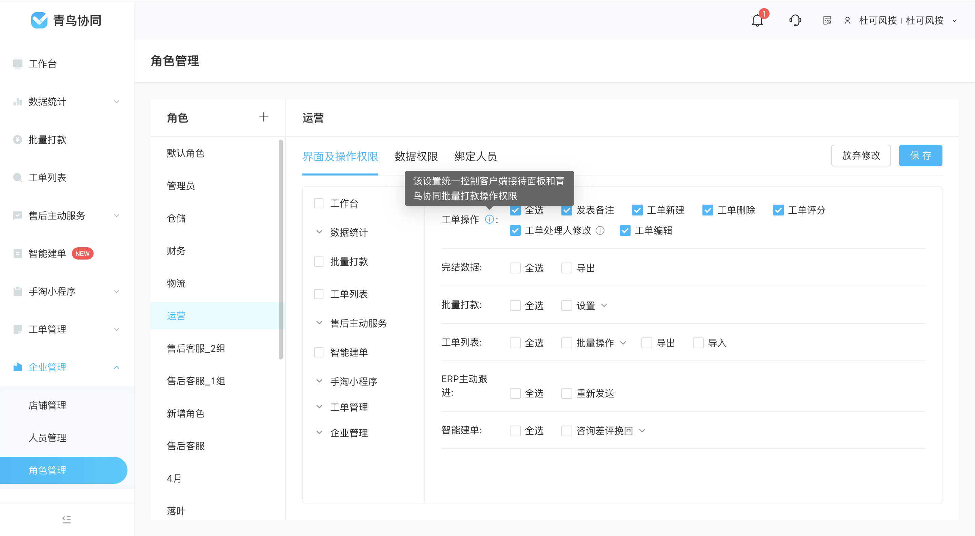Click the 工作台 sidebar monitor icon
Image resolution: width=975 pixels, height=536 pixels.
[x=17, y=64]
